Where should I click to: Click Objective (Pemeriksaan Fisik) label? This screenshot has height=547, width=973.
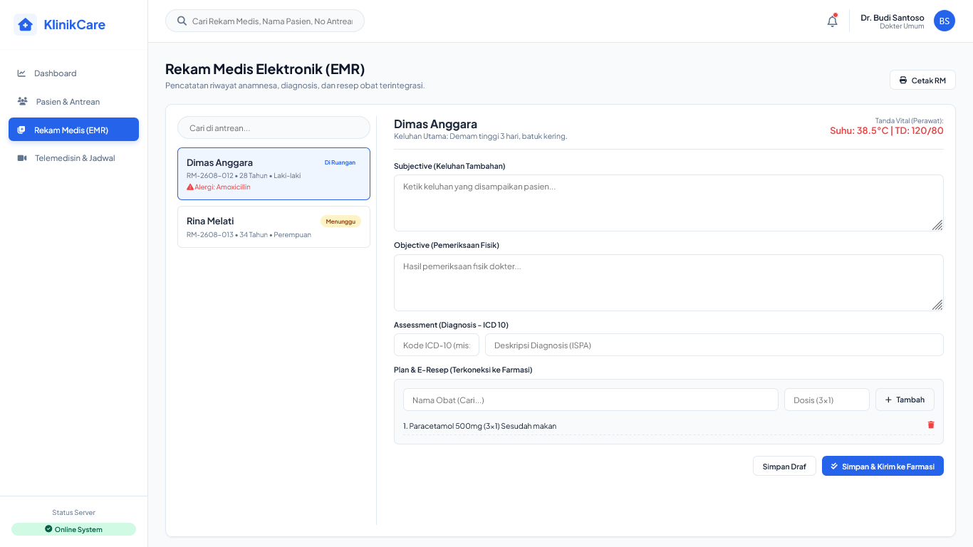click(x=447, y=245)
